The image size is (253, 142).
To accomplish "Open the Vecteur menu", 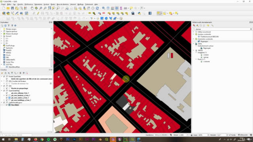I will click(x=46, y=4).
